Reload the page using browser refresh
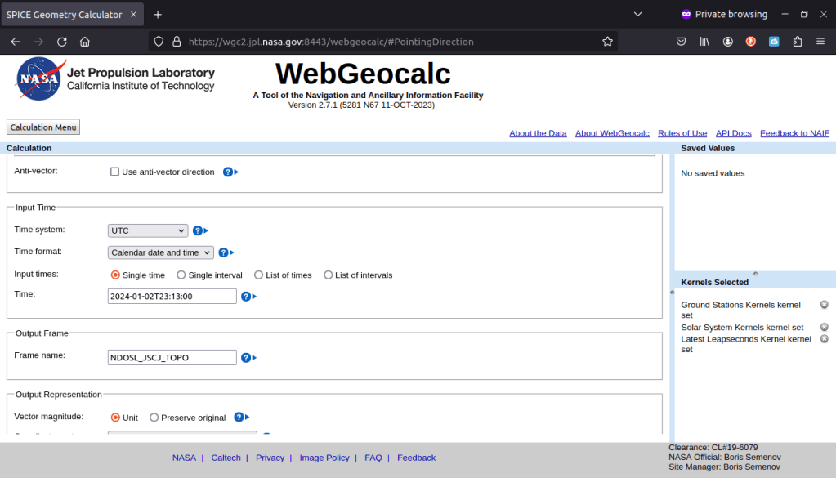Viewport: 836px width, 478px height. click(x=61, y=41)
